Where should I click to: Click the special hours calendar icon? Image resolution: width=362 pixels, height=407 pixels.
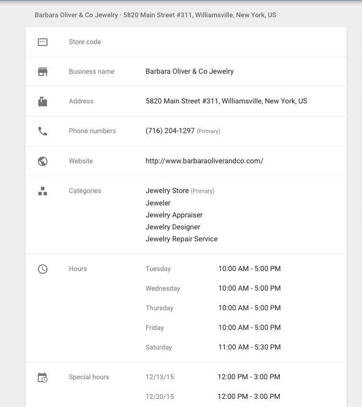(x=43, y=377)
